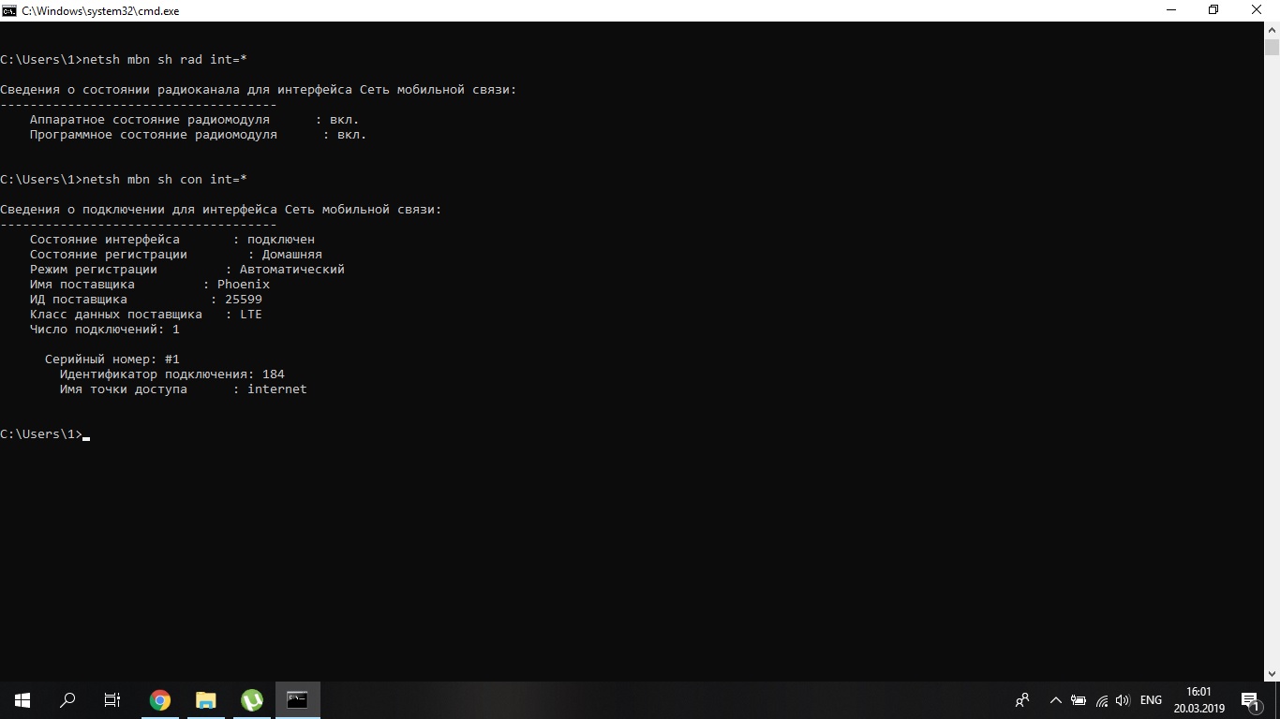Close the cmd.exe window

click(x=1258, y=10)
